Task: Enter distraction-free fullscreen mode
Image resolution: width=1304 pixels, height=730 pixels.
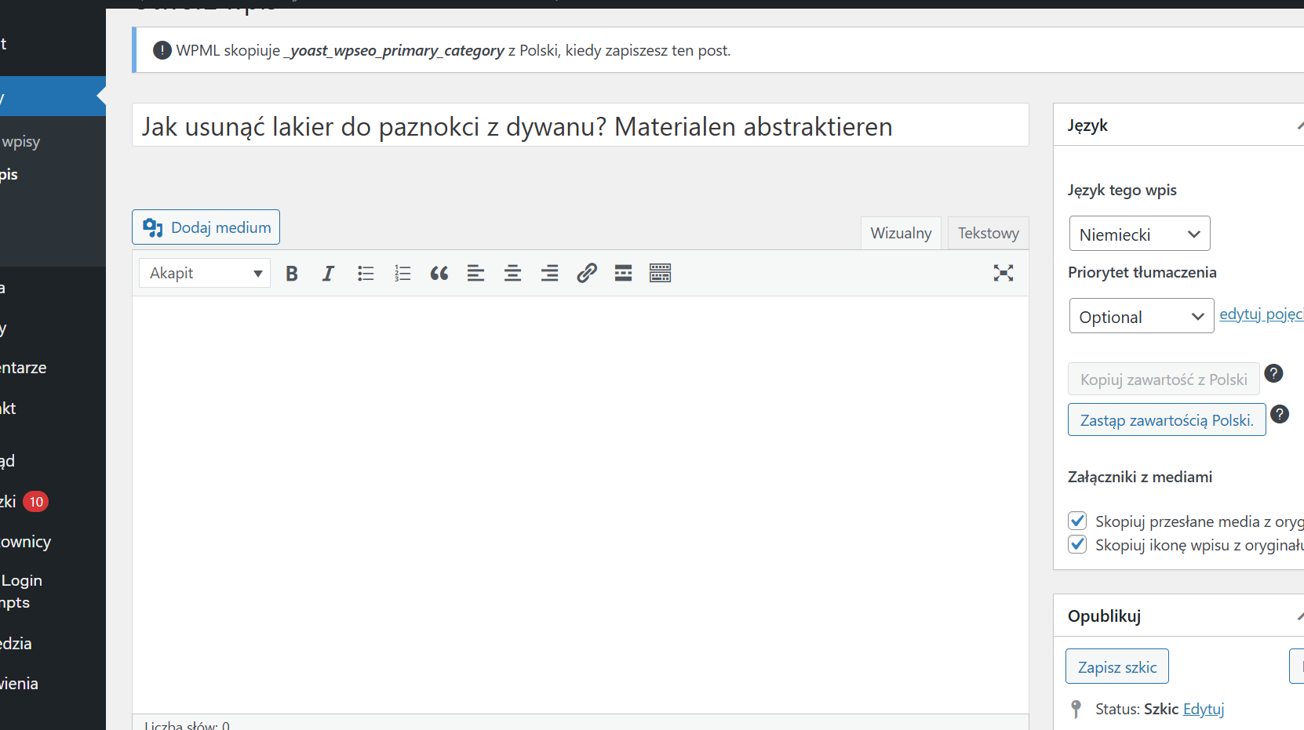Action: point(1003,274)
